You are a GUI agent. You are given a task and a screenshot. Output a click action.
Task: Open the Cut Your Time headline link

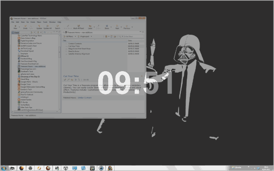click(71, 76)
